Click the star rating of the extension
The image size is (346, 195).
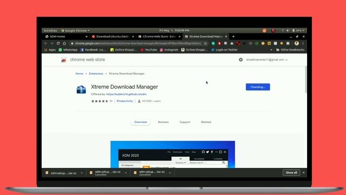click(x=99, y=101)
